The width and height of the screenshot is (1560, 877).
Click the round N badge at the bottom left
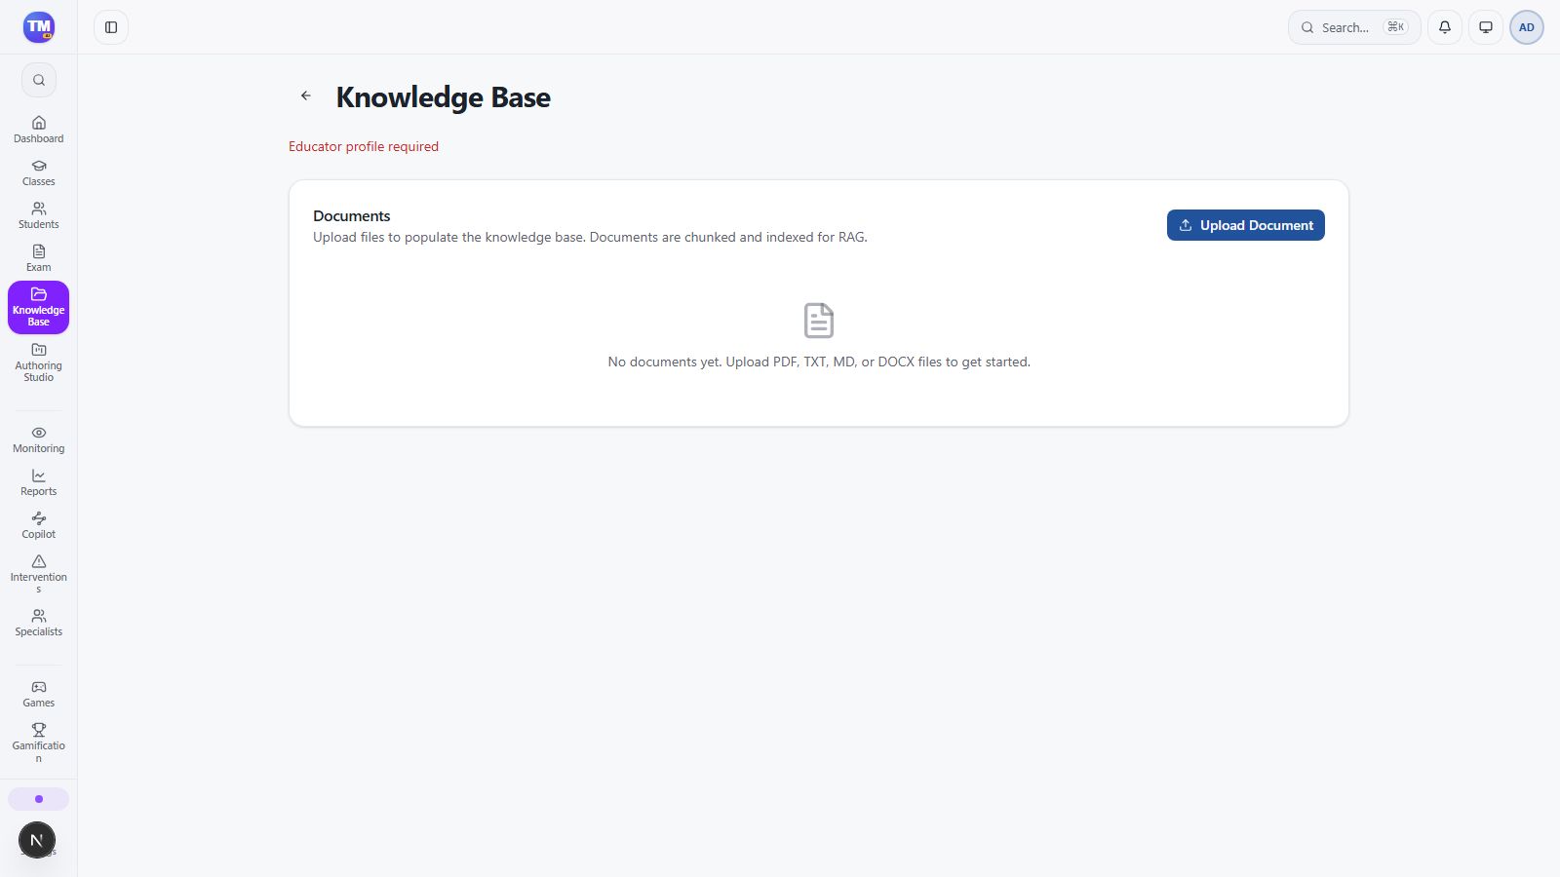click(37, 840)
